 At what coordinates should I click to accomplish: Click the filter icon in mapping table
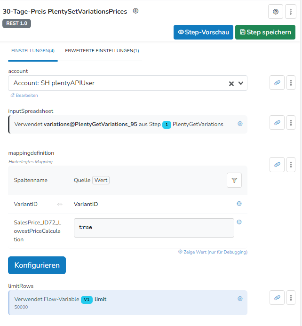(234, 180)
